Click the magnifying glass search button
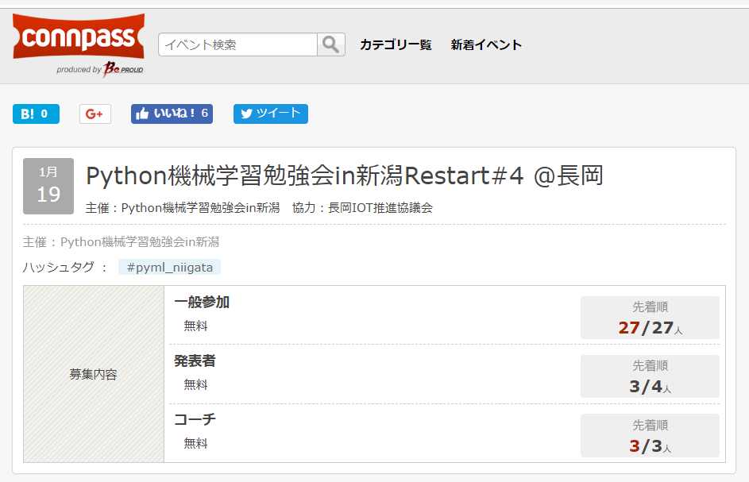Viewport: 749px width, 482px height. tap(331, 44)
